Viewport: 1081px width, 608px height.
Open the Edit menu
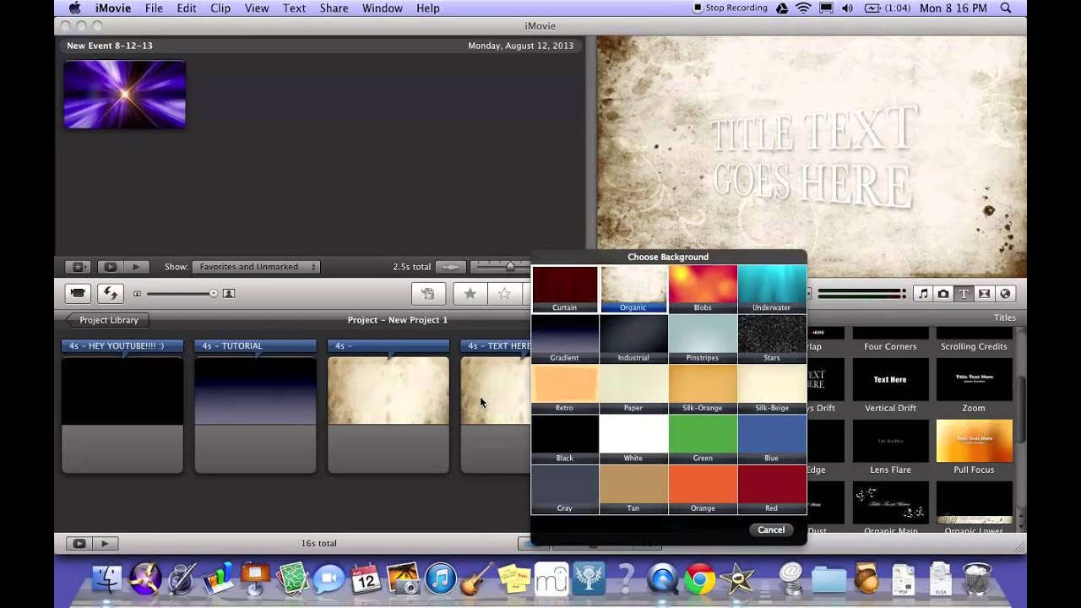(x=187, y=8)
